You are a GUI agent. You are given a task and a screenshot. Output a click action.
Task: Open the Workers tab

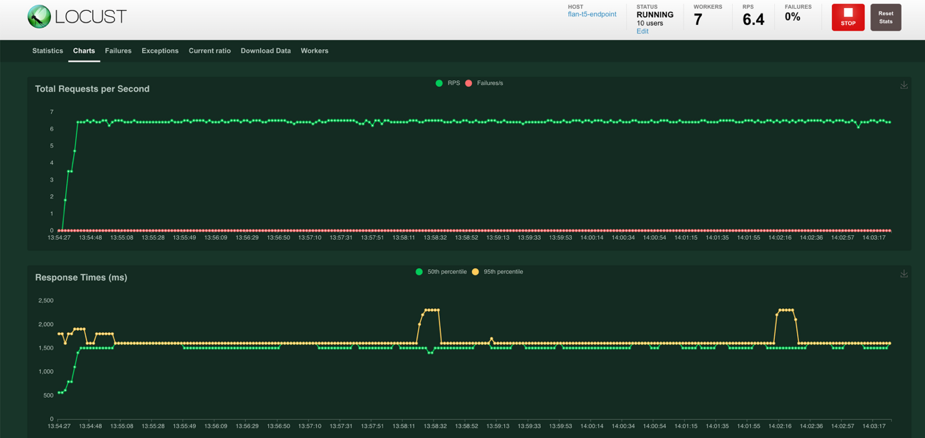click(x=314, y=50)
